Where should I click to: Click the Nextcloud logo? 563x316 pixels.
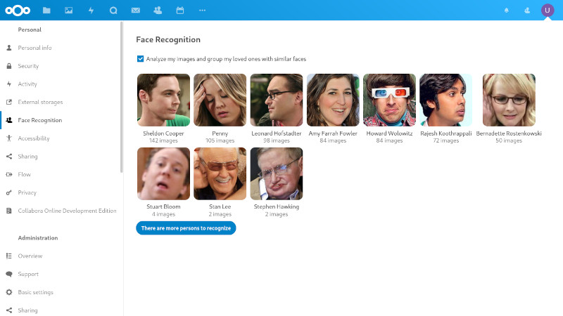18,11
